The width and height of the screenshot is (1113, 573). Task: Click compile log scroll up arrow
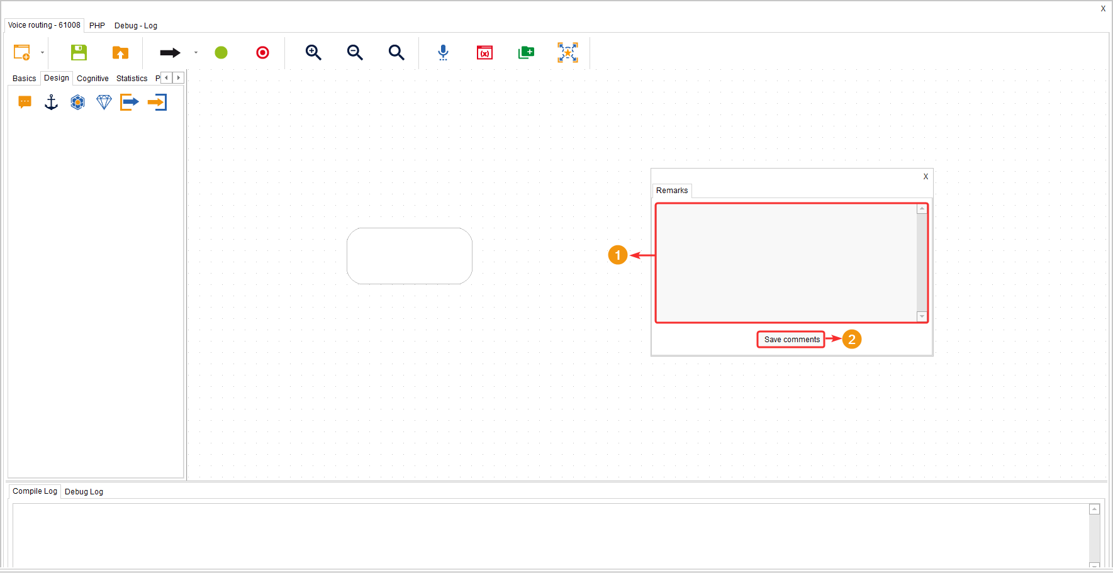tap(1095, 509)
